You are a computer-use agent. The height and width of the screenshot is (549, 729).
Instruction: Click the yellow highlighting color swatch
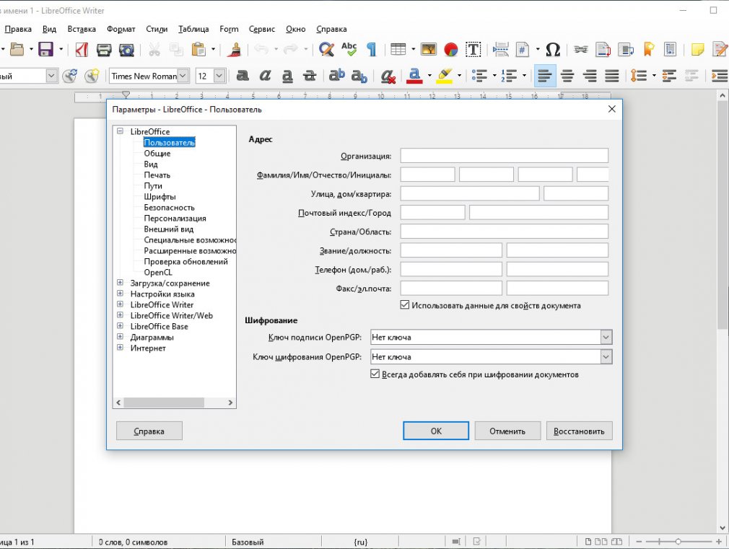[445, 82]
